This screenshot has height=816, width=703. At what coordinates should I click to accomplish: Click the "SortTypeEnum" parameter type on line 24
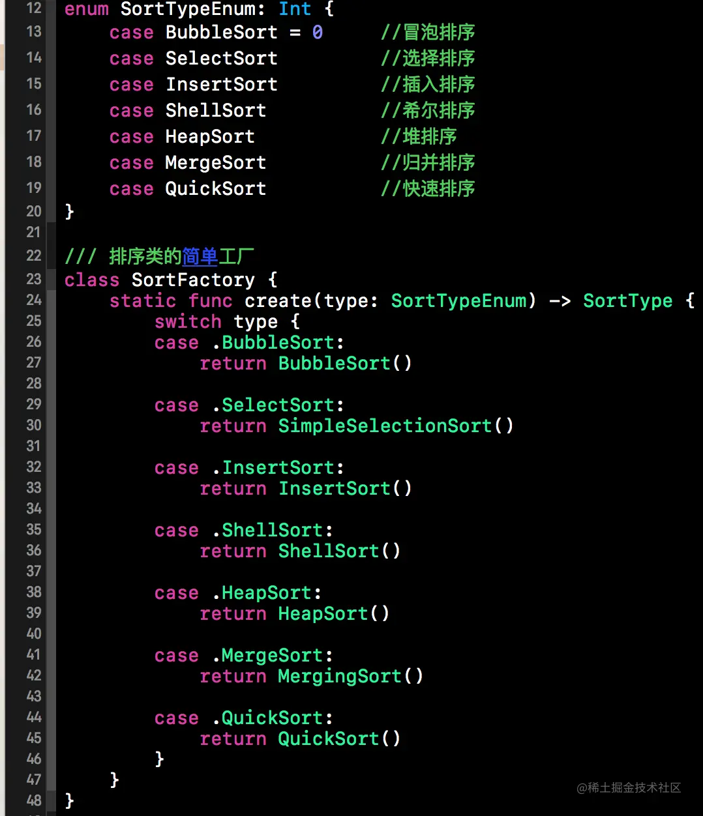coord(458,300)
